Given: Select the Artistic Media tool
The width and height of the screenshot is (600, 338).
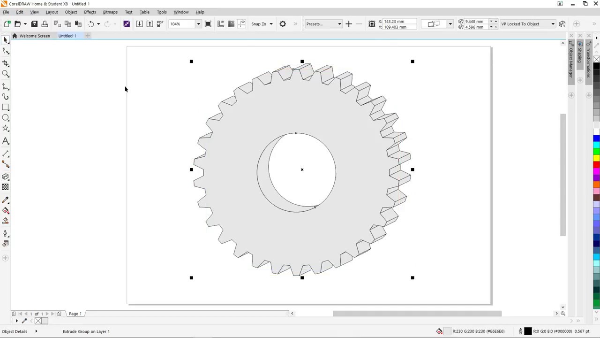Looking at the screenshot, I should 6,97.
